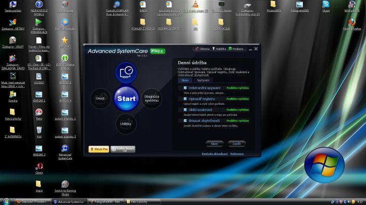Select the daily maintenance monitor-clock icon
Screen dimensions: 366x205
[126, 73]
